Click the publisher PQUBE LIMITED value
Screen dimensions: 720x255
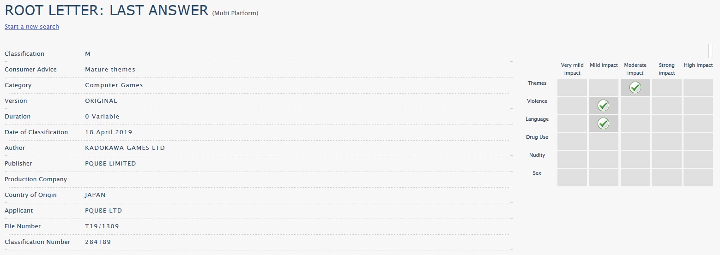pyautogui.click(x=110, y=163)
